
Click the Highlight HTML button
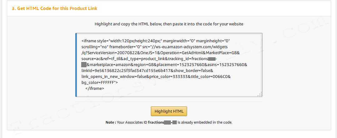(x=169, y=111)
